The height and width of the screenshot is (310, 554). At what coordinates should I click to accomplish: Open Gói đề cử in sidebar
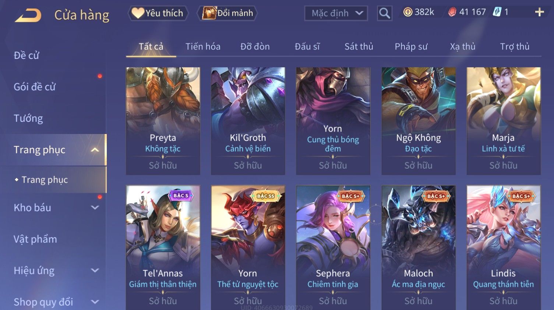click(x=35, y=87)
